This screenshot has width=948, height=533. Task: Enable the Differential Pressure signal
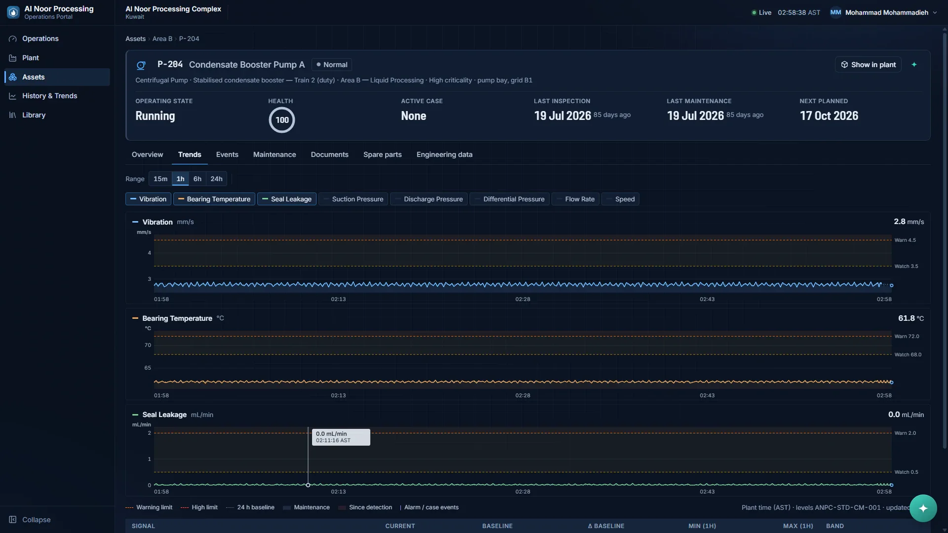[510, 199]
